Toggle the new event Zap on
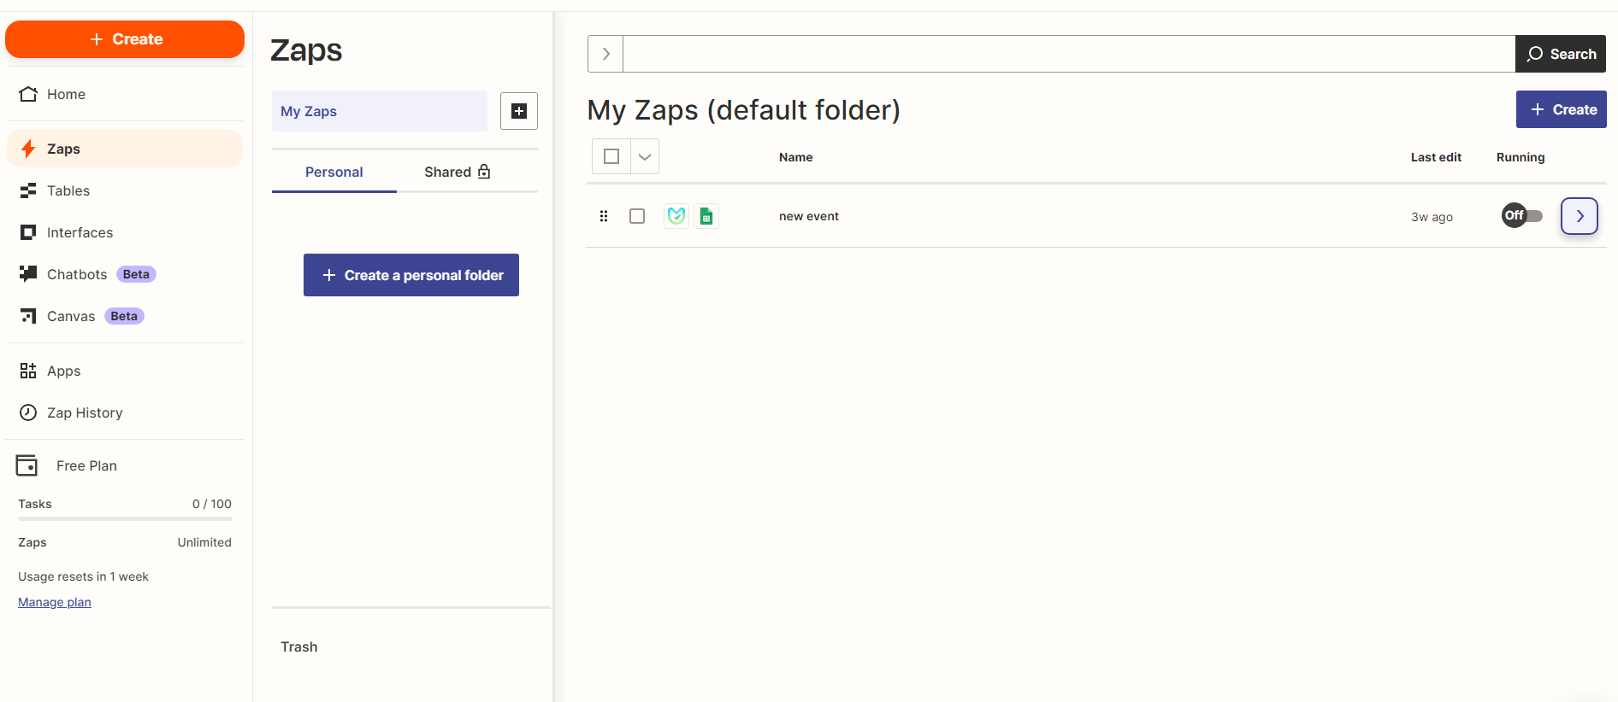 1522,215
